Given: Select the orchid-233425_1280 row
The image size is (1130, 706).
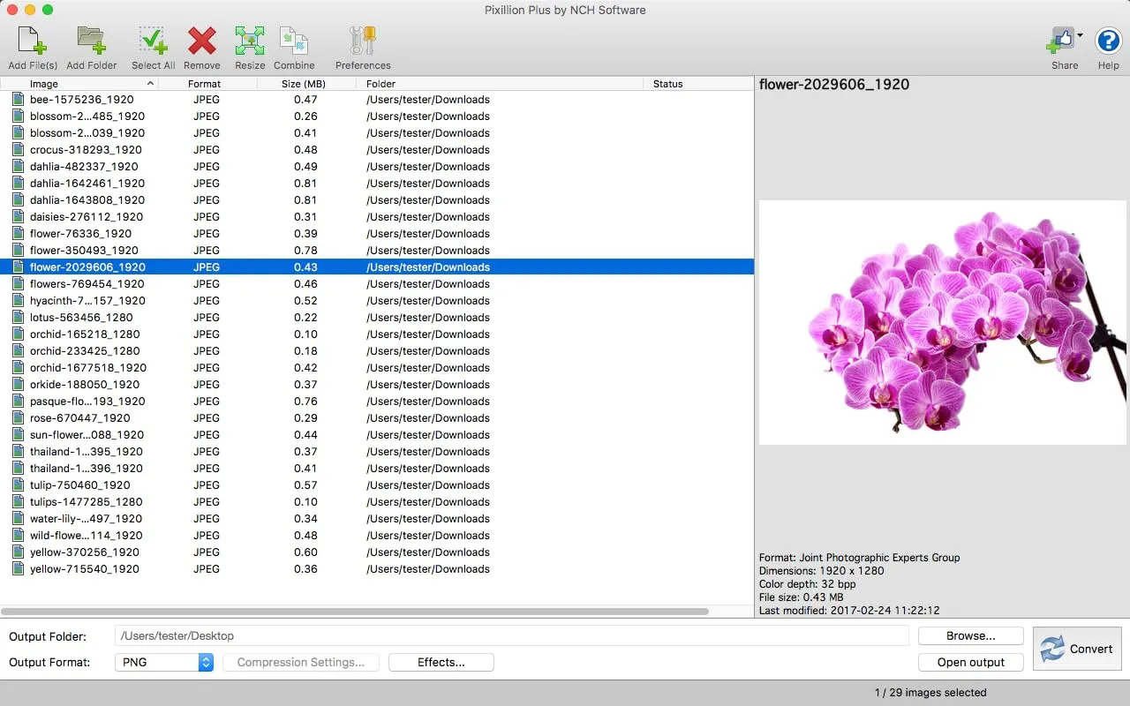Looking at the screenshot, I should (377, 351).
